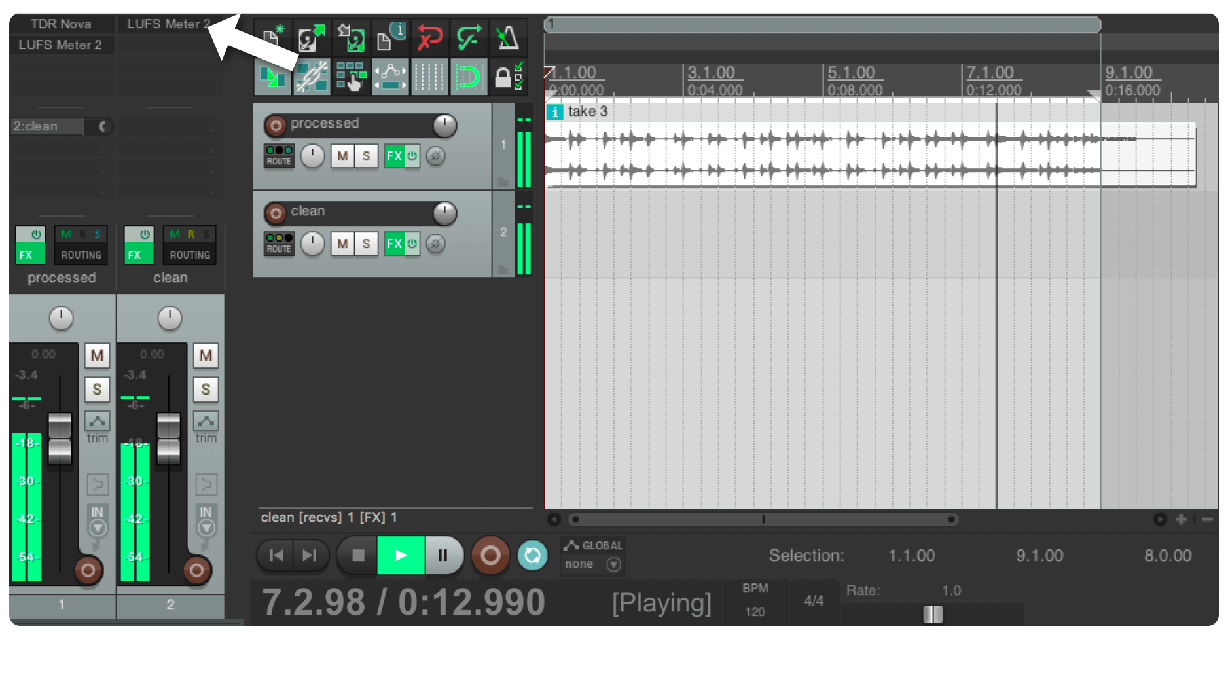Toggle the locking padlock icon
The width and height of the screenshot is (1228, 690).
click(508, 77)
